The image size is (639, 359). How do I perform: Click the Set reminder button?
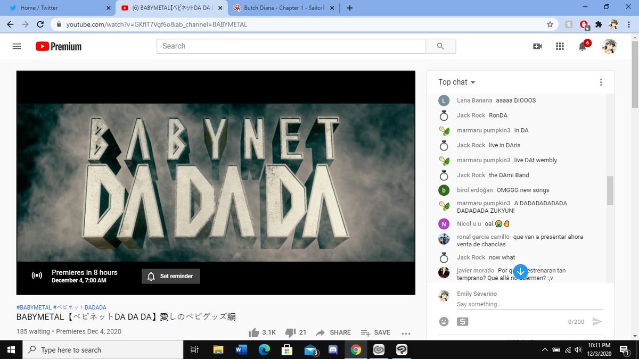point(171,276)
